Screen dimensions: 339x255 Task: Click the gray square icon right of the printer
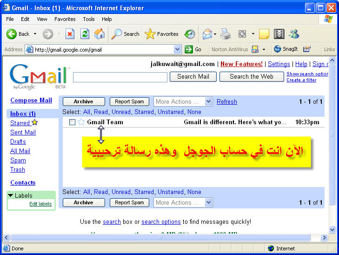pos(242,34)
